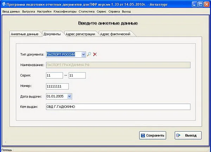The image size is (211, 152).
Task: Click the Кем выдан text field
Action: click(x=118, y=107)
